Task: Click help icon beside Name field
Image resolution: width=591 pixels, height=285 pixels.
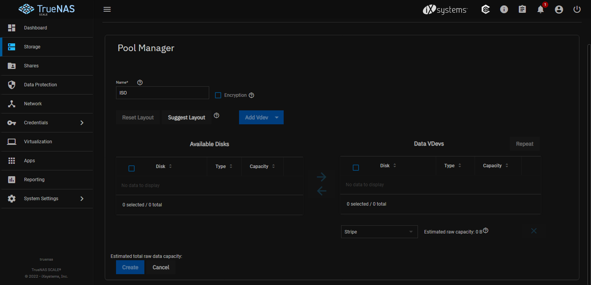Action: tap(140, 82)
